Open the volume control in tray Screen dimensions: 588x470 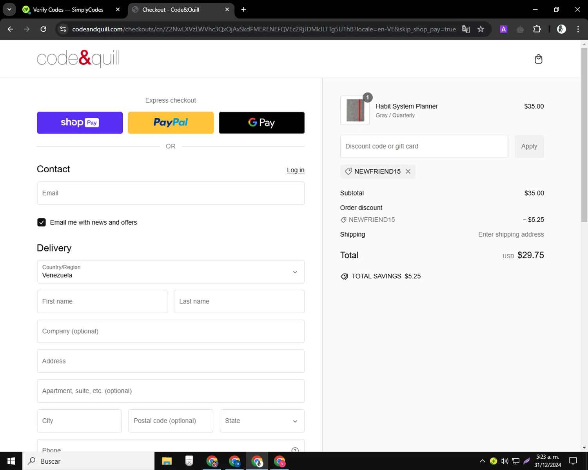505,461
